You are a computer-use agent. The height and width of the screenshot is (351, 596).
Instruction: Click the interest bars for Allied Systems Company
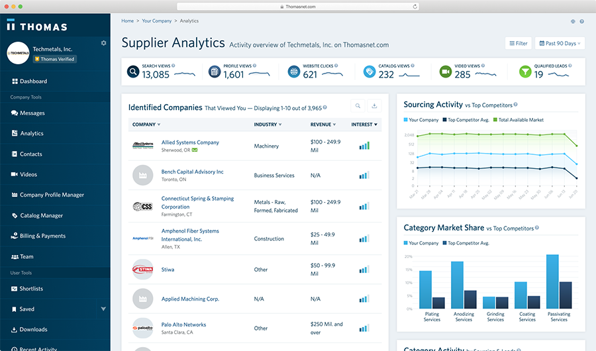(x=364, y=146)
